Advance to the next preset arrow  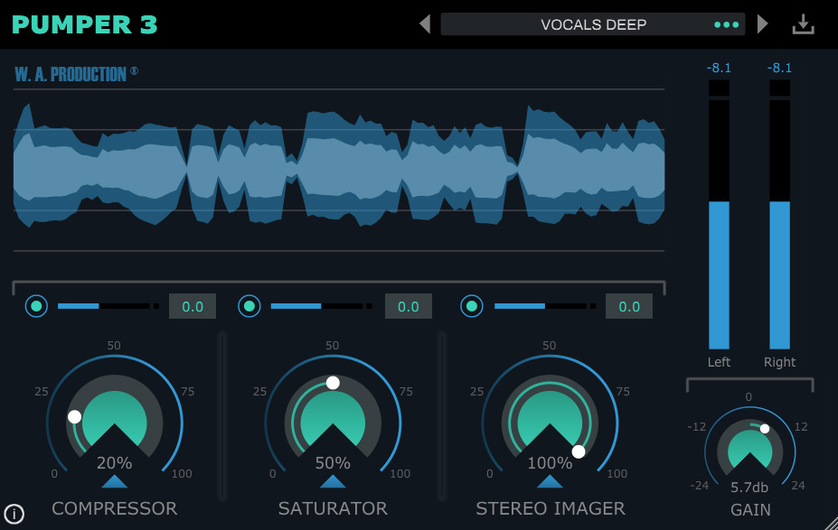[762, 24]
